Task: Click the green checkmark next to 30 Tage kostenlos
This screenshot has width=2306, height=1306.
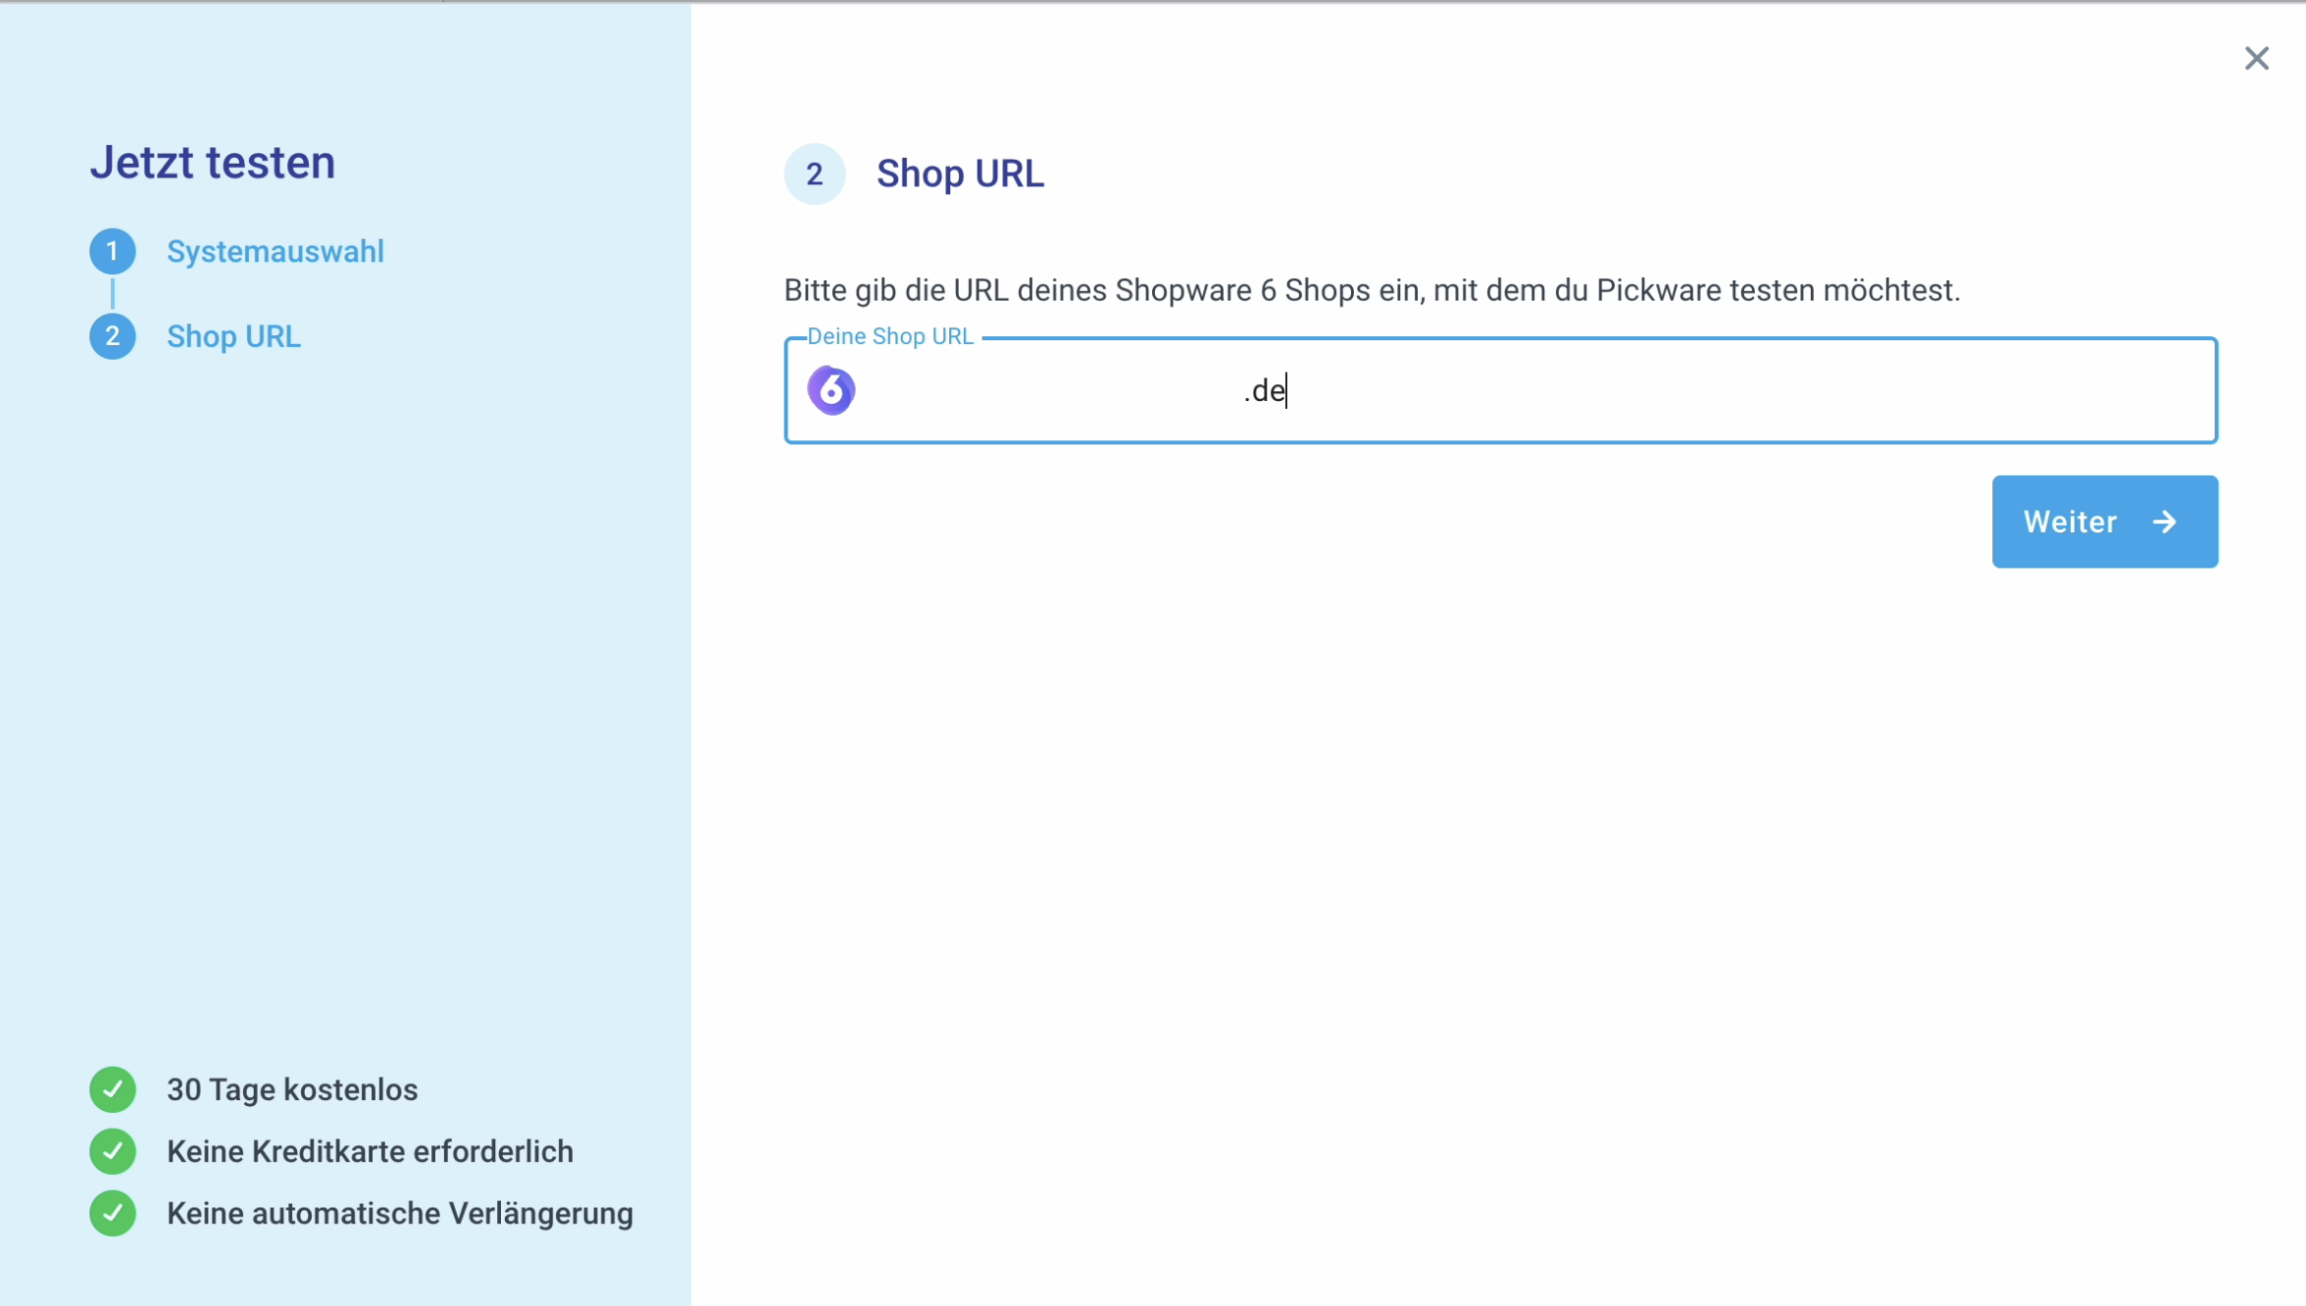Action: (x=113, y=1089)
